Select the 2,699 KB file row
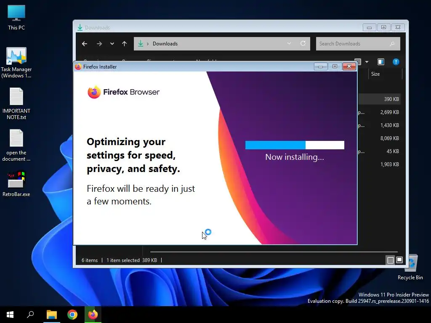Screen dimensions: 431x323 (x=379, y=112)
